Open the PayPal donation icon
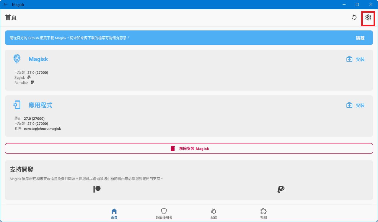The height and width of the screenshot is (222, 378). (281, 189)
